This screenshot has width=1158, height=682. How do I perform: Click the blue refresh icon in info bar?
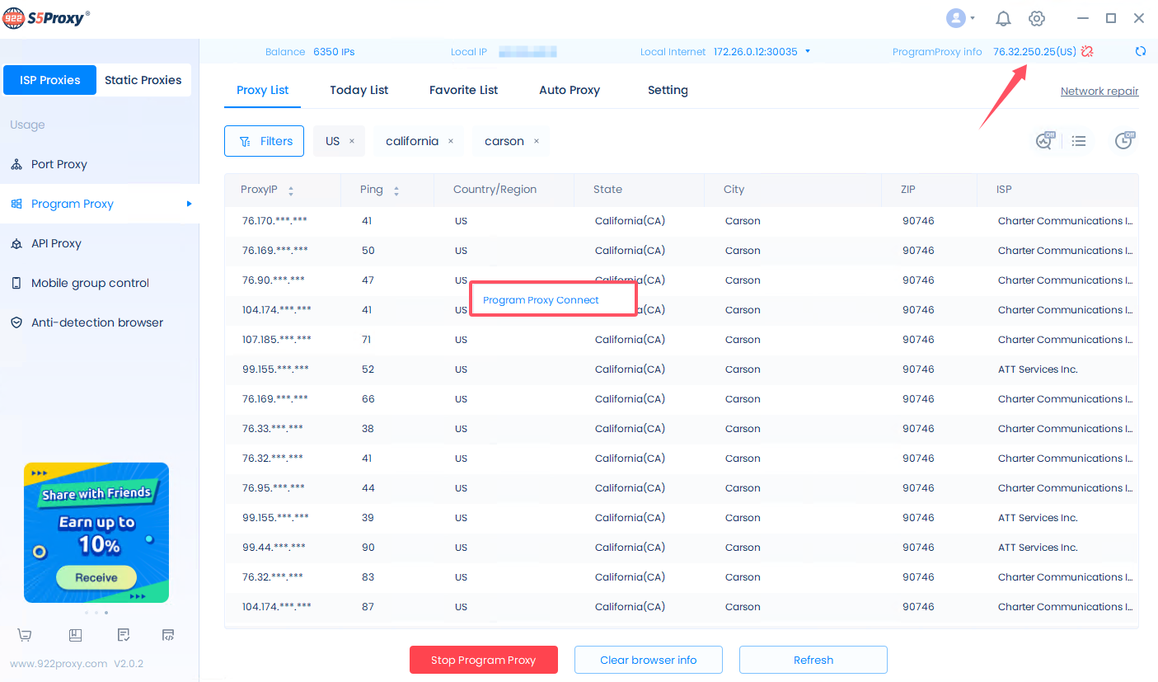[x=1141, y=51]
